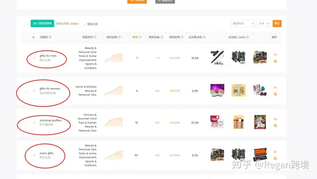Open second ASIN thumbnail for gifts for men

(239, 57)
